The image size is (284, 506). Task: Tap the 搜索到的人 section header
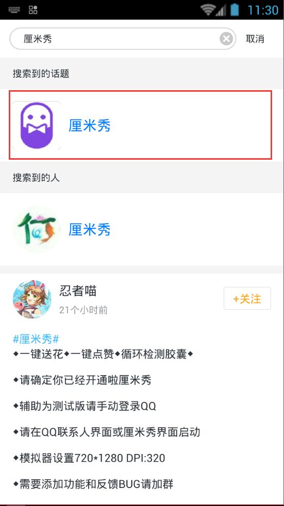tap(36, 177)
